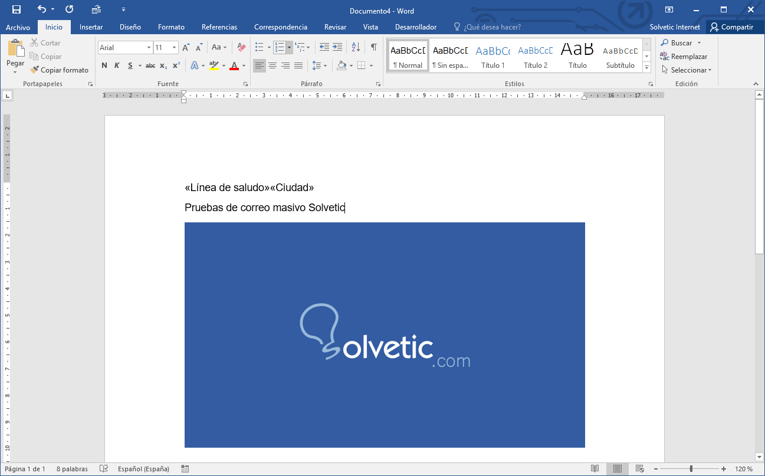Clear all formatting with the eraser icon
The height and width of the screenshot is (476, 765).
click(x=241, y=47)
